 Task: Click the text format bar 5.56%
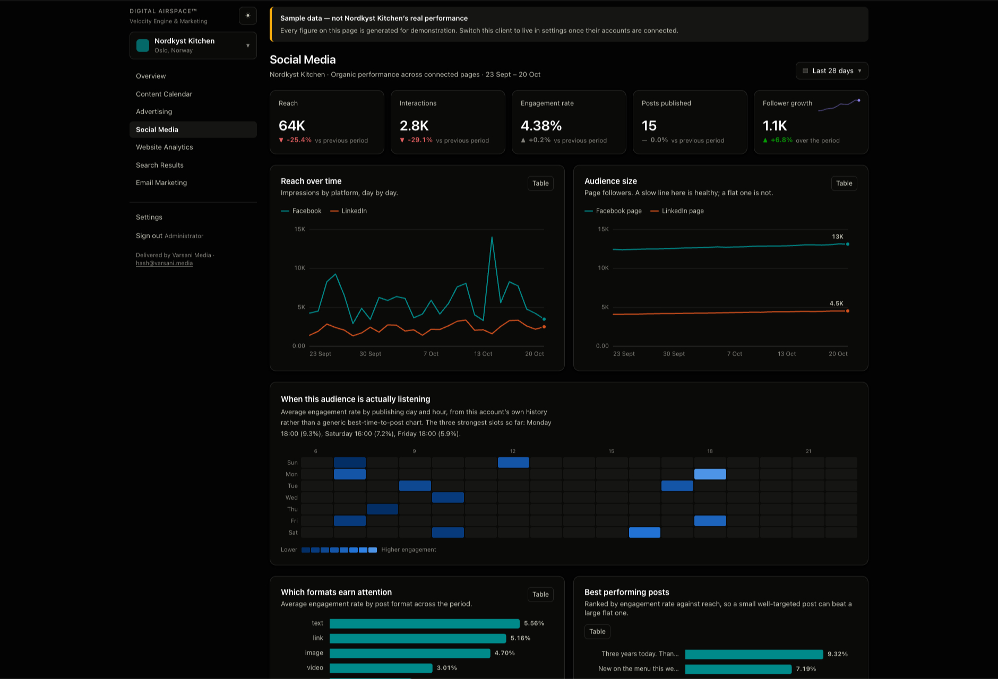pos(425,624)
